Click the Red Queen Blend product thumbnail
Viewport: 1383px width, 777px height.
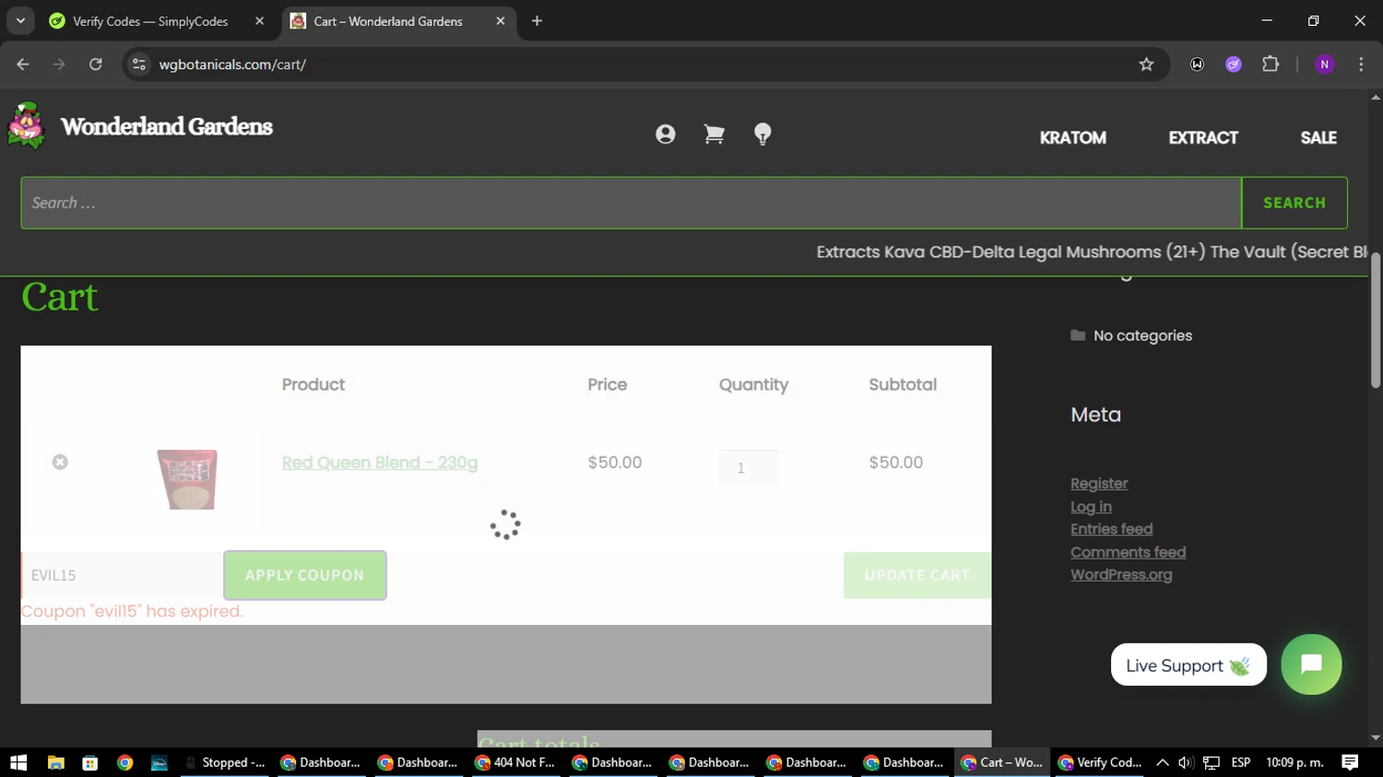[x=187, y=479]
